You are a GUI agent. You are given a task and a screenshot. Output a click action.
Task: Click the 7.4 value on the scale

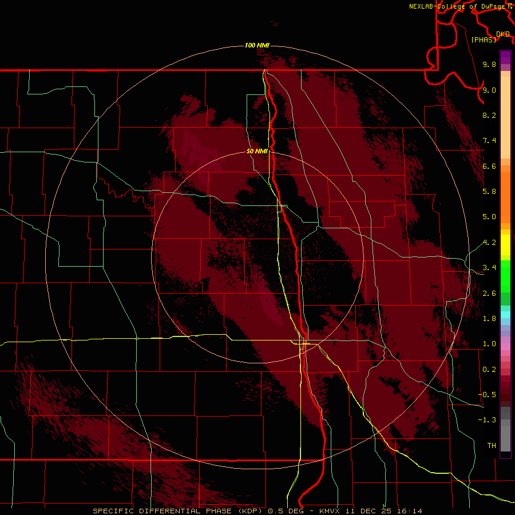489,141
